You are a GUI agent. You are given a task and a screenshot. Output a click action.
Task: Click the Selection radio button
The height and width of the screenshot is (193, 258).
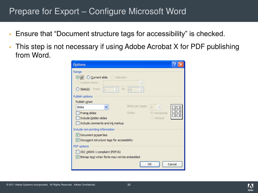113,77
